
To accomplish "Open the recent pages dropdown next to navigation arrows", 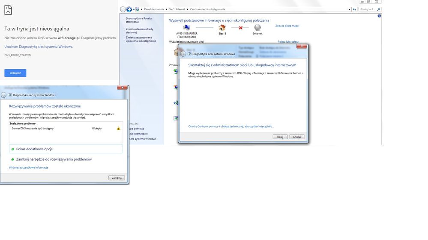I will tap(134, 9).
